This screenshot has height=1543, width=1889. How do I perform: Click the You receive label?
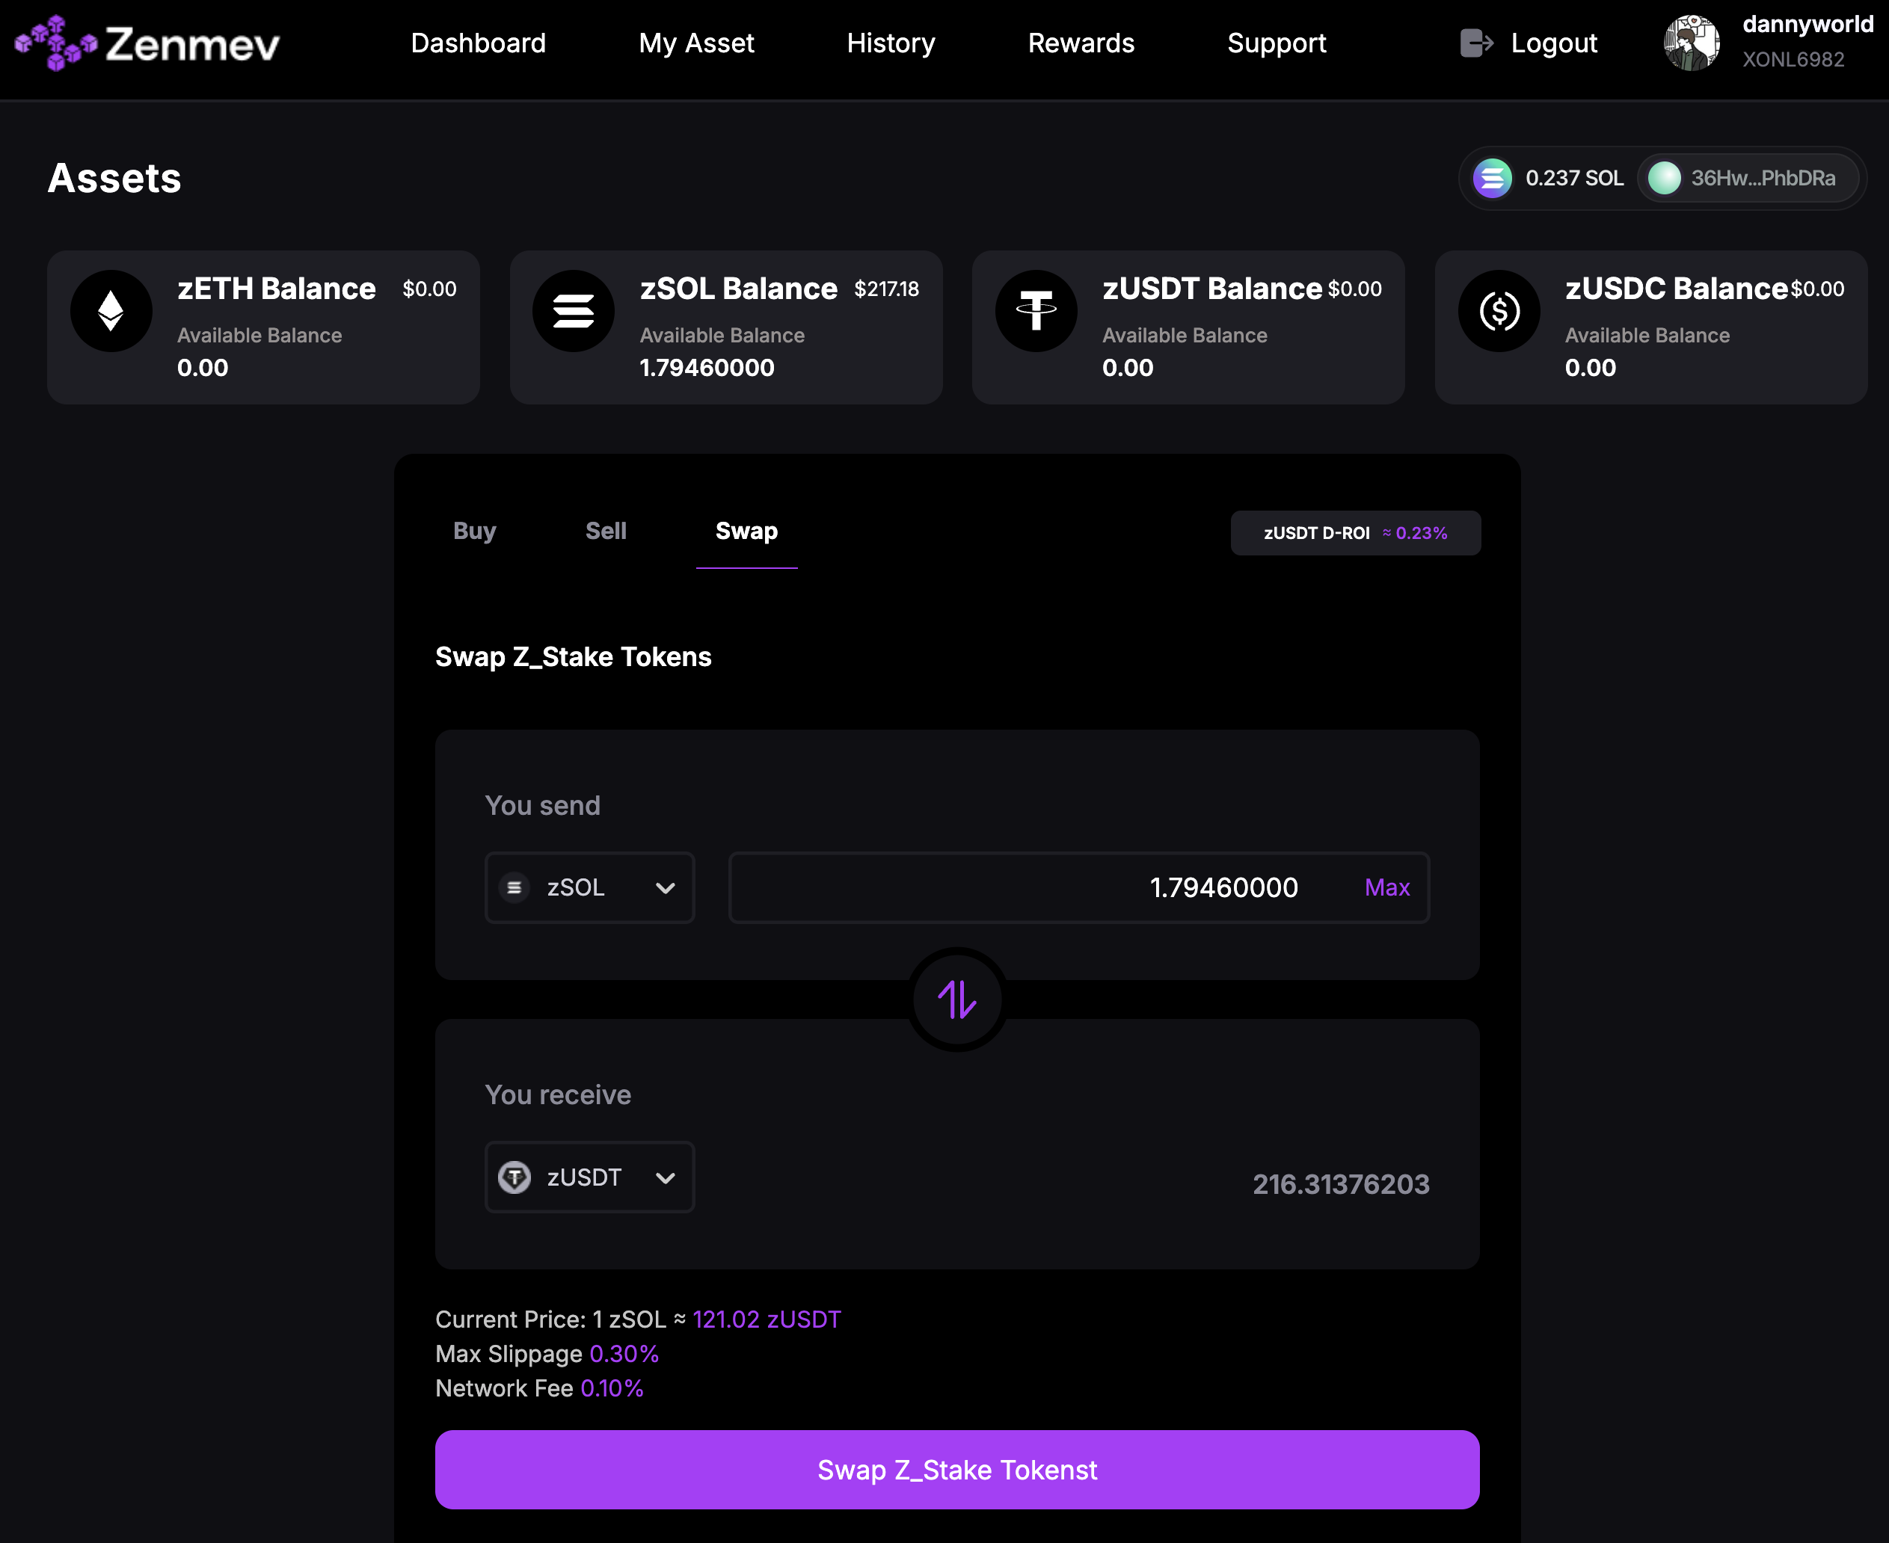tap(559, 1094)
